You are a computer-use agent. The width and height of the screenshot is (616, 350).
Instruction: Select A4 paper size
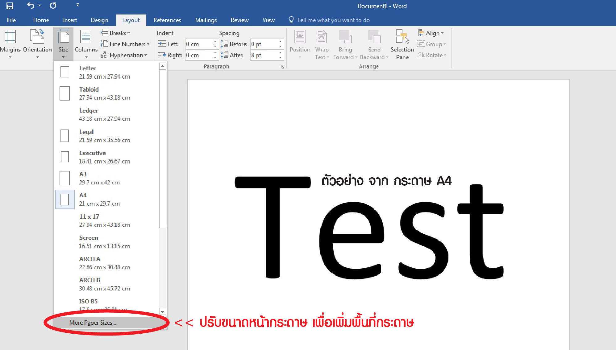pyautogui.click(x=107, y=200)
